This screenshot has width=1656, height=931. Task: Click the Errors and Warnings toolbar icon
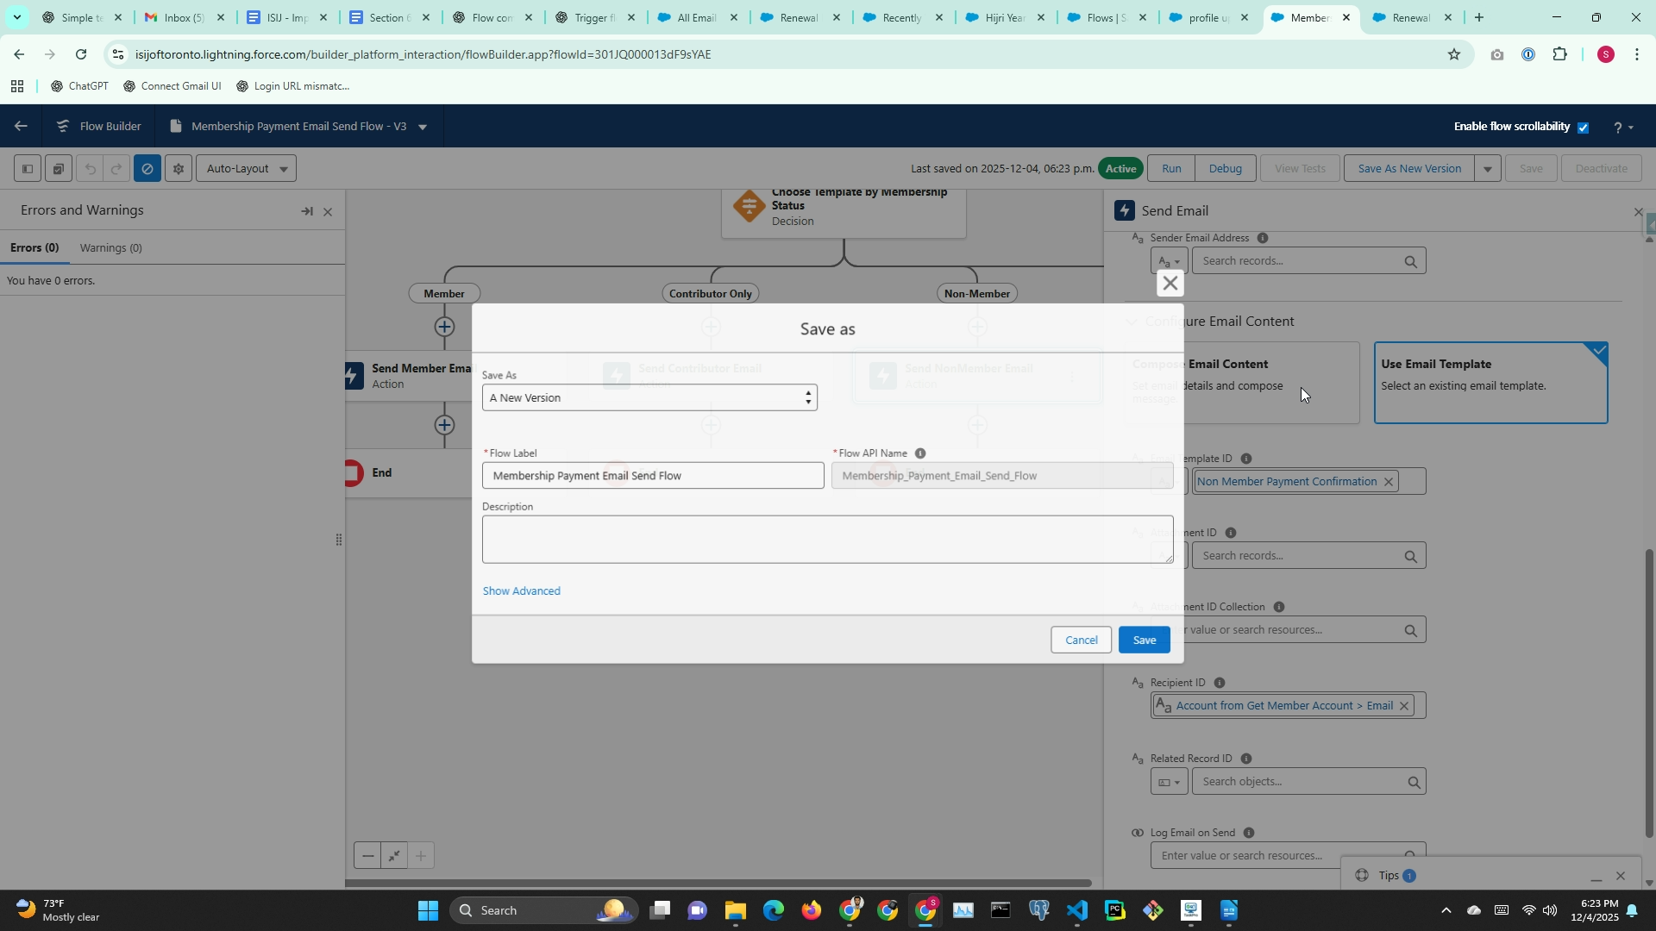click(x=147, y=169)
